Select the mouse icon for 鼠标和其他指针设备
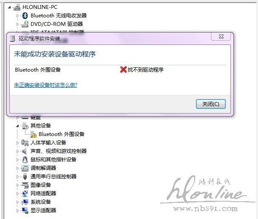 [25, 160]
